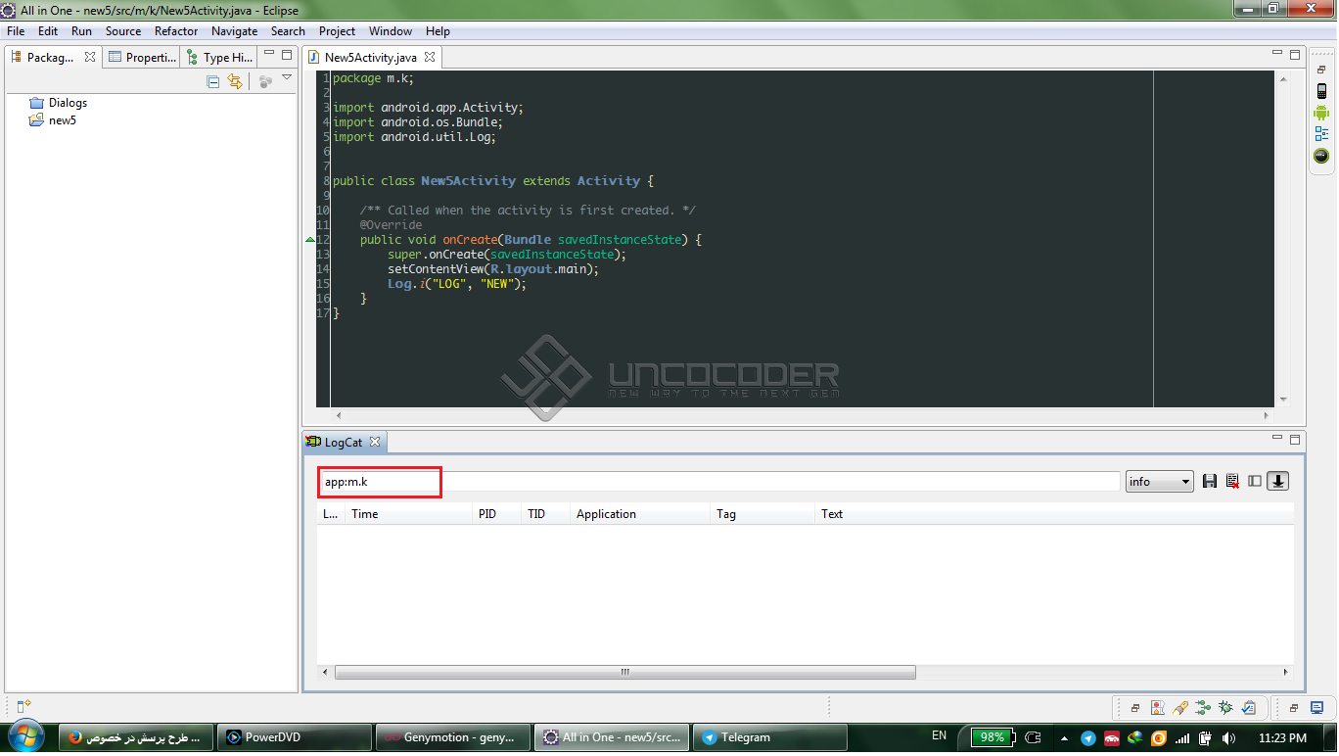This screenshot has width=1339, height=756.
Task: Minimize the LogCat pane
Action: 1277,438
